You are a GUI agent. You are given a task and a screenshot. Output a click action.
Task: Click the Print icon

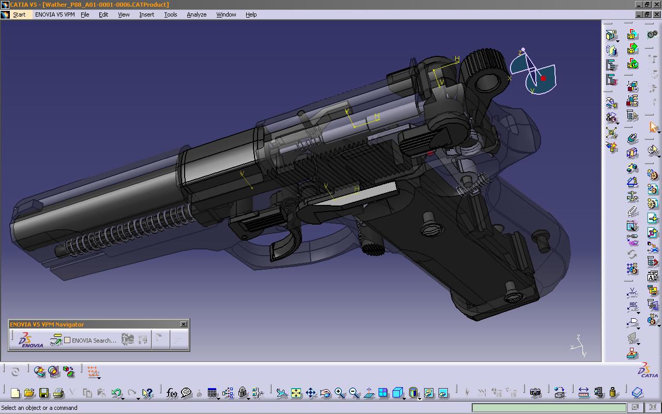pos(58,393)
